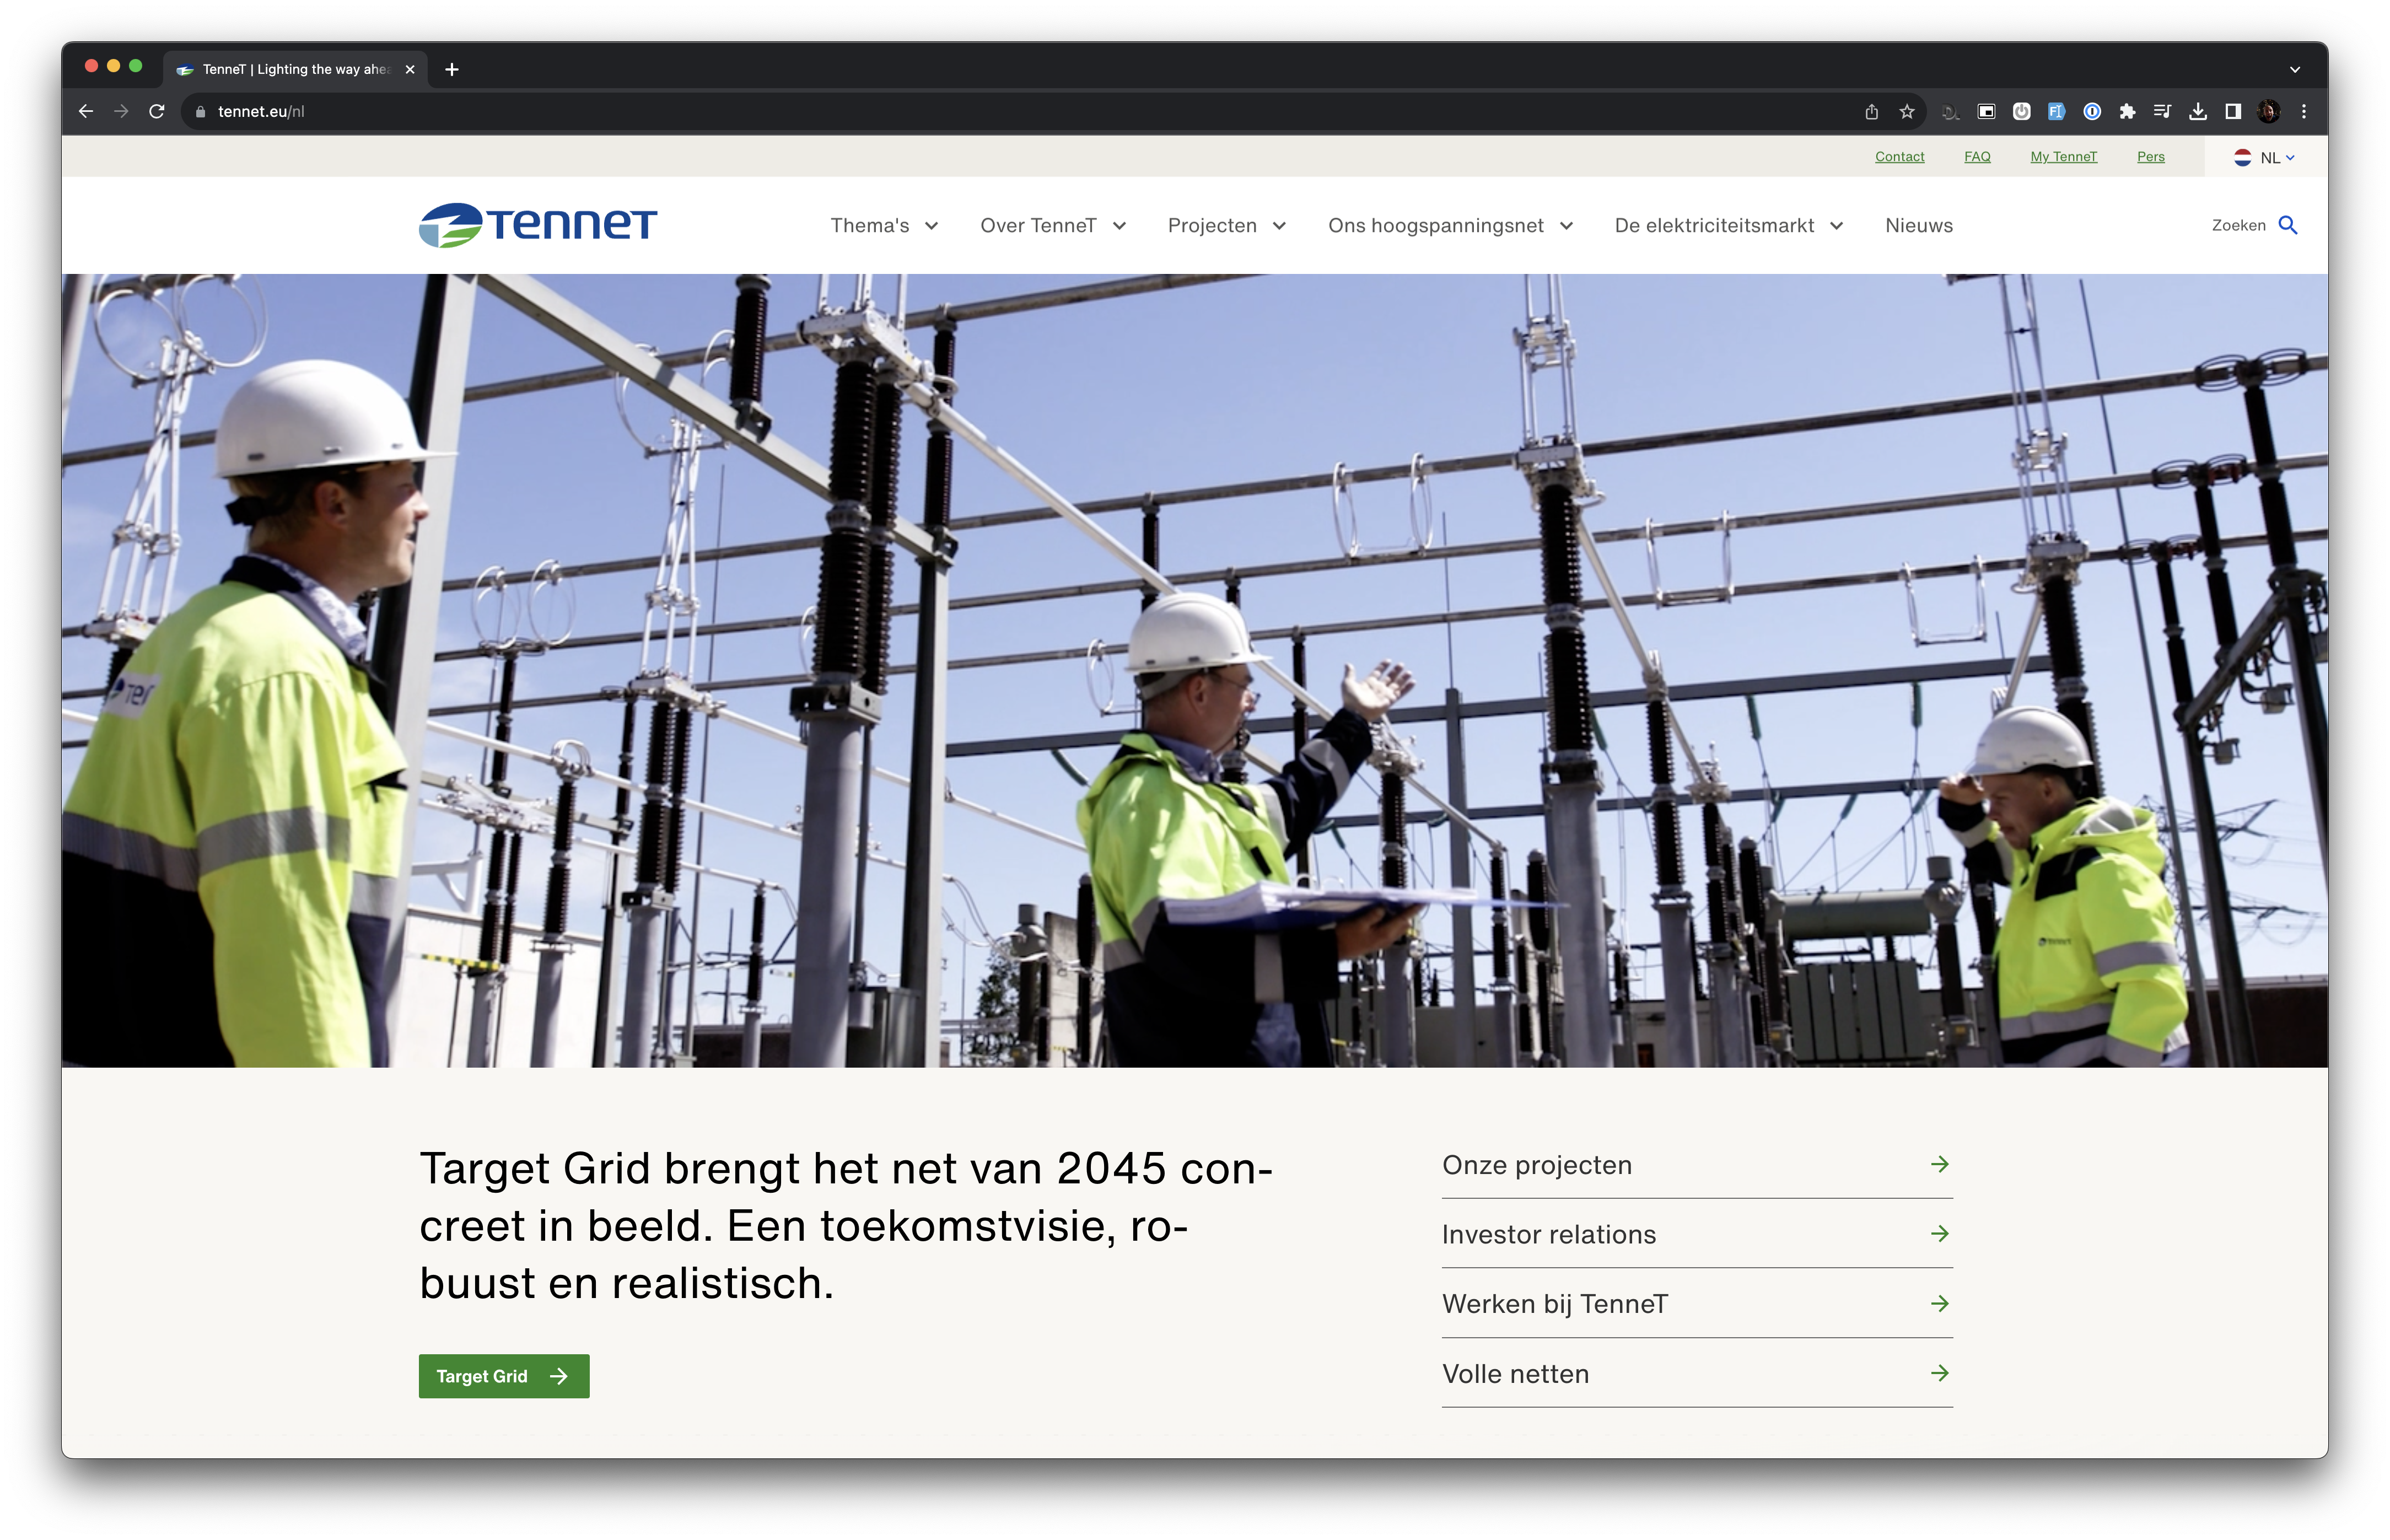The image size is (2390, 1540).
Task: Open the Projecten menu
Action: [1226, 226]
